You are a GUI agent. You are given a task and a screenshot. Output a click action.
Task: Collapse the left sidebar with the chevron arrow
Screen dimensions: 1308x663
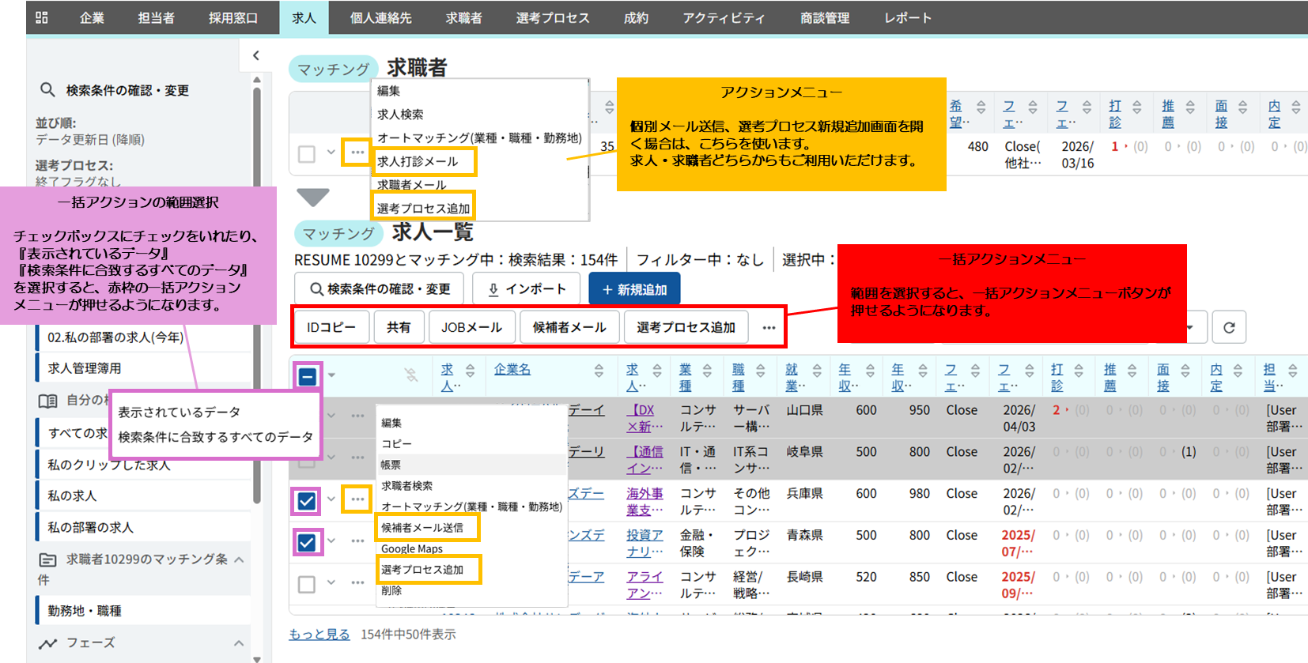pos(255,55)
